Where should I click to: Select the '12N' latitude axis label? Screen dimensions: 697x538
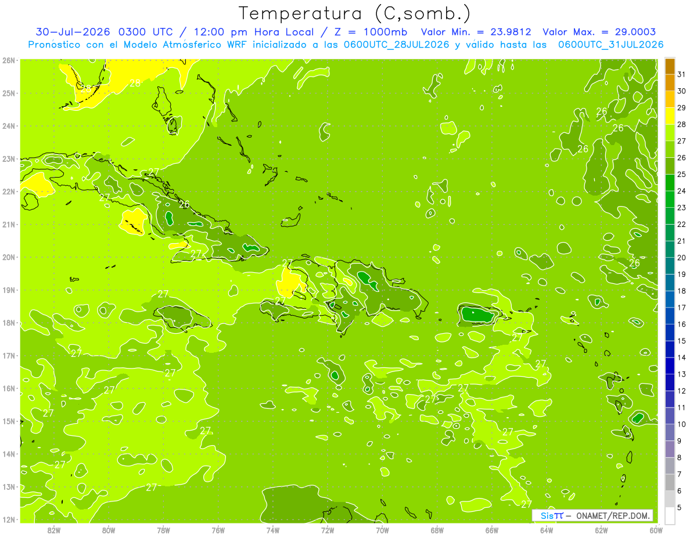8,519
